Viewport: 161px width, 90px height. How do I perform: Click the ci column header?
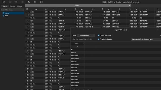(92, 9)
